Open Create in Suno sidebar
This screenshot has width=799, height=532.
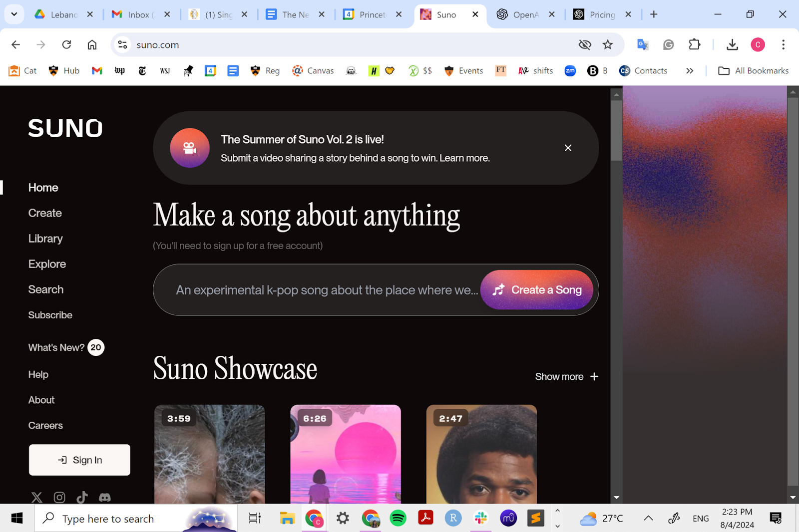click(x=45, y=213)
